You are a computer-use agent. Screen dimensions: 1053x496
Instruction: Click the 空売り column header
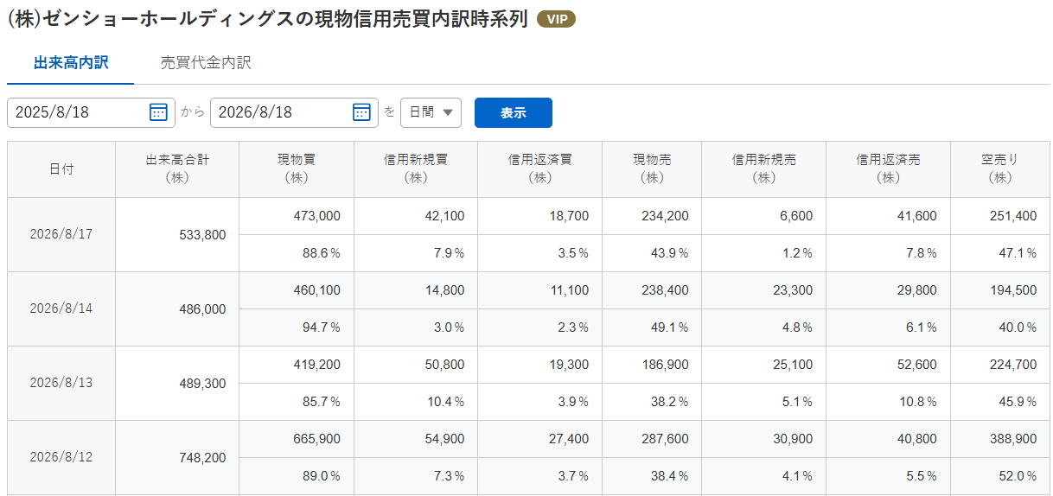pyautogui.click(x=1000, y=169)
